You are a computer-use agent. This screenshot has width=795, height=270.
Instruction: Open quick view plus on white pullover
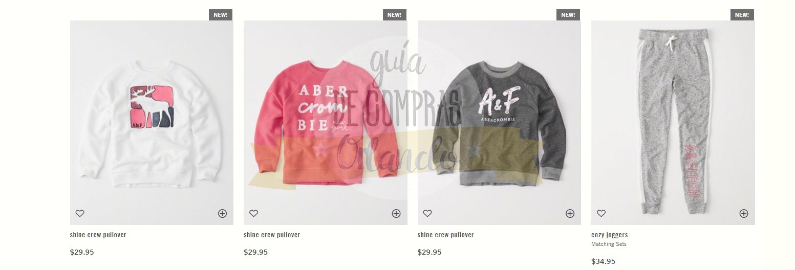222,214
